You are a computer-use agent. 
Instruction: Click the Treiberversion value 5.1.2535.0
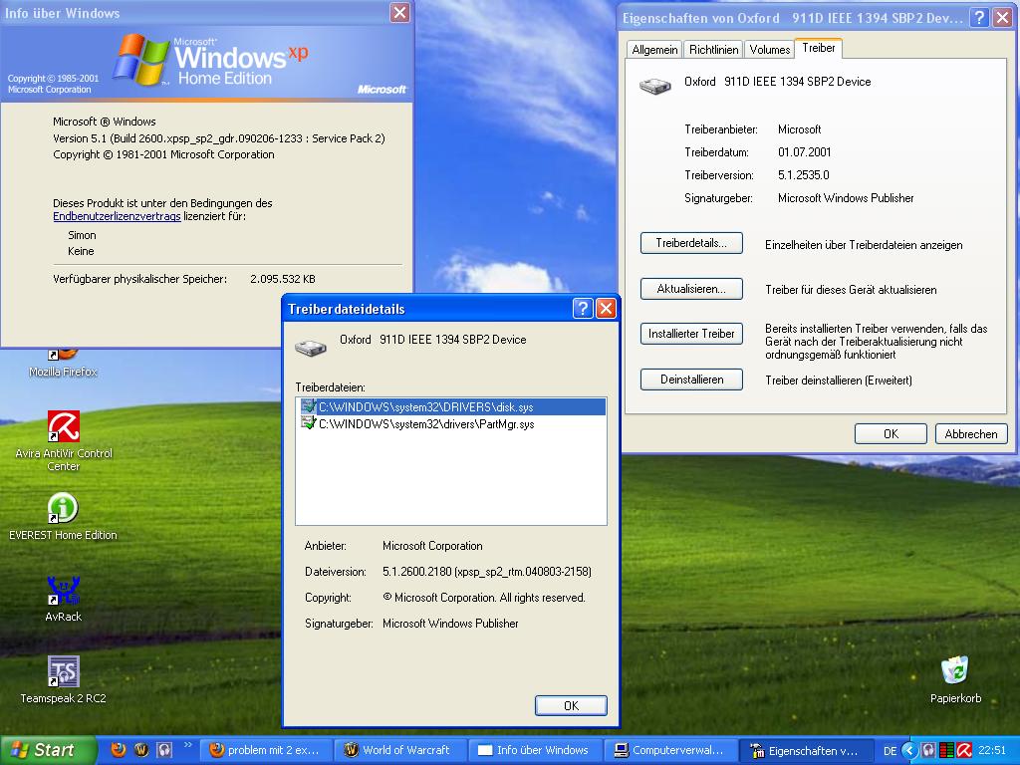click(x=804, y=175)
